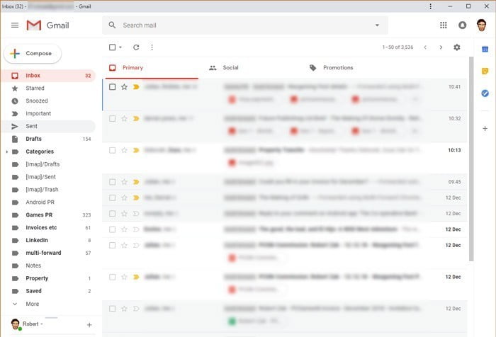The width and height of the screenshot is (496, 337).
Task: Open the Calendar side panel icon
Action: 485,50
